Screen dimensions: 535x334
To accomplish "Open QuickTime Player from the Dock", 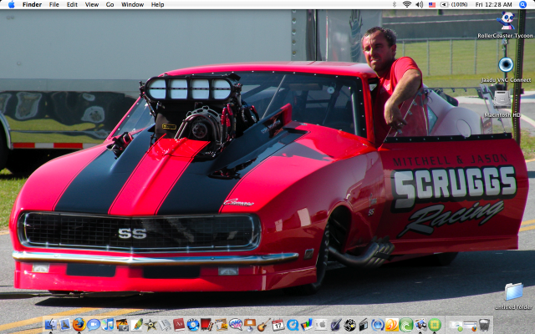I will 293,324.
